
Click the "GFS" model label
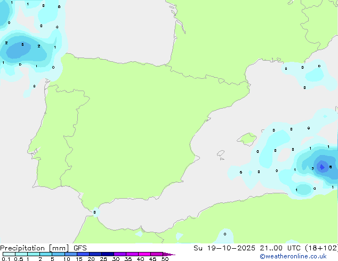tap(80, 248)
